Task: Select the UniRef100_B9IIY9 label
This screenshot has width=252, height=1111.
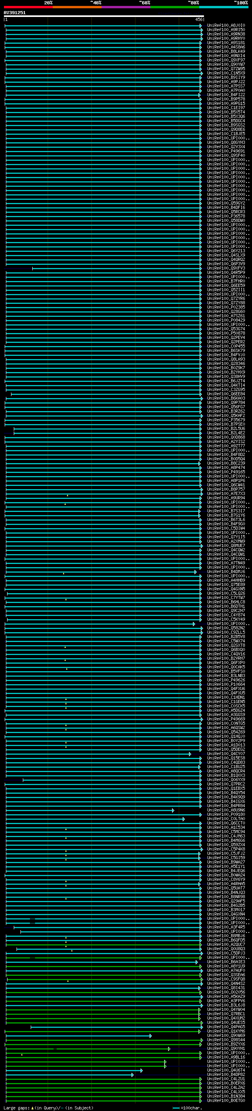Action: [x=226, y=78]
